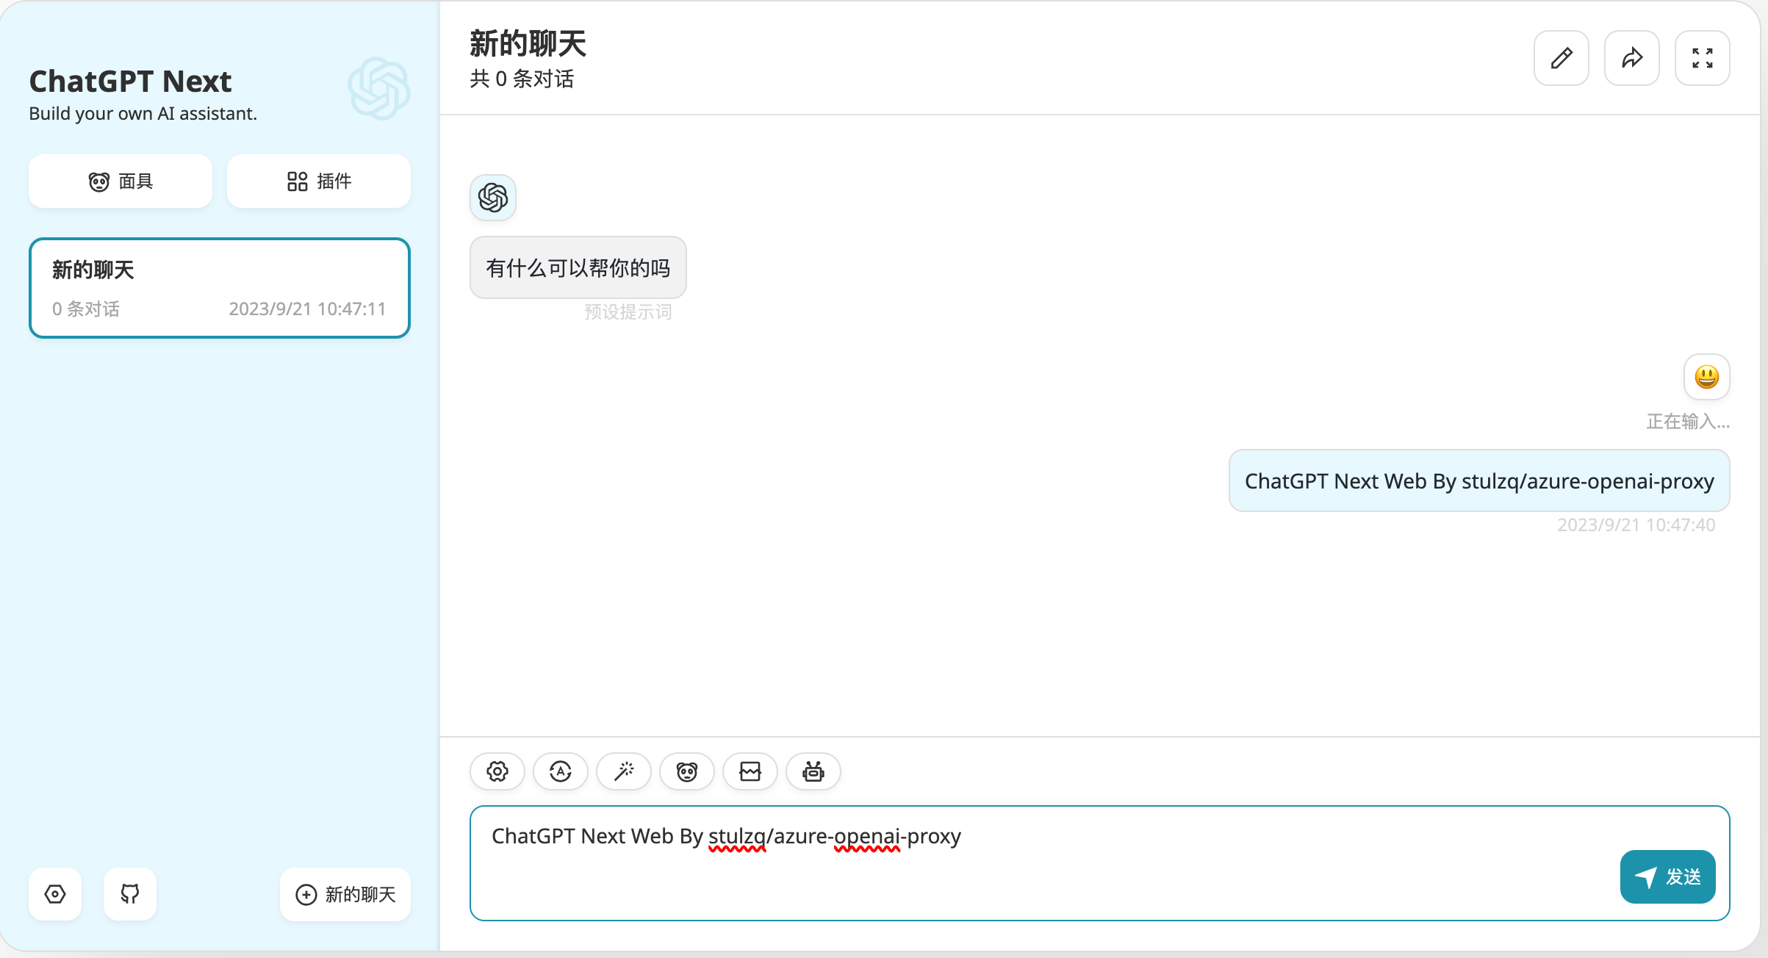Image resolution: width=1768 pixels, height=958 pixels.
Task: Open the share icon at top right
Action: coord(1631,57)
